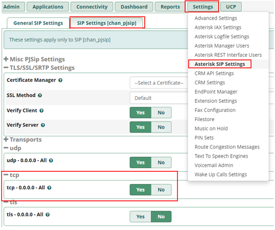The width and height of the screenshot is (275, 230).
Task: Collapse TLS/SSL/SRTP Settings section
Action: coord(39,68)
